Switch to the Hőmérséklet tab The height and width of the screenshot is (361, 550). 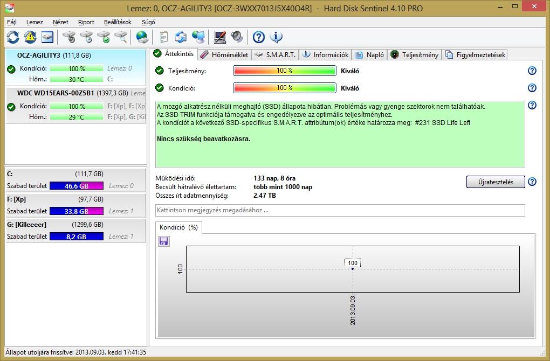coord(224,54)
